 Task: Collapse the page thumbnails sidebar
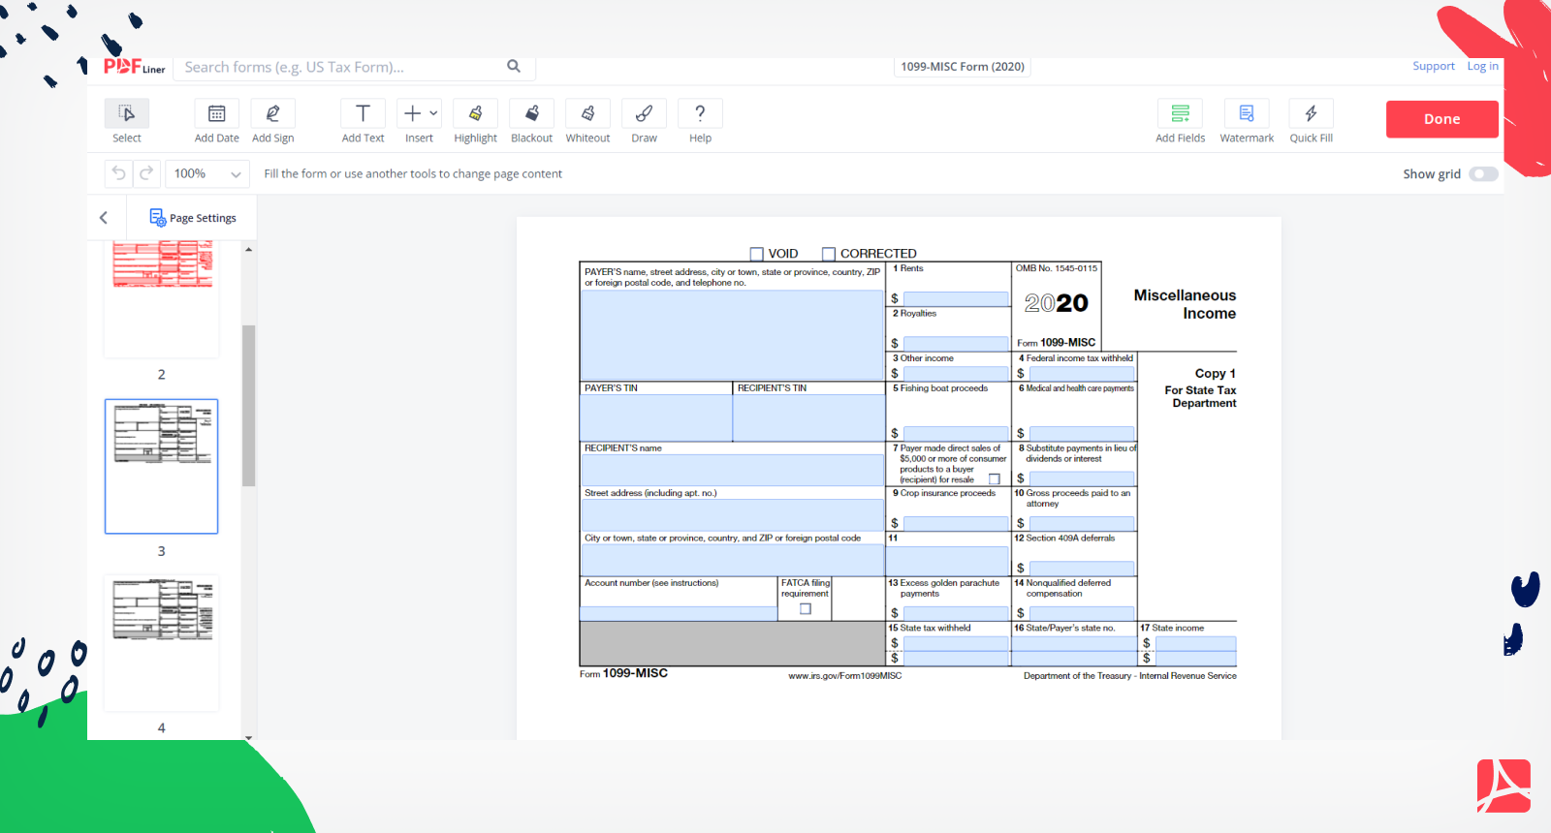104,218
